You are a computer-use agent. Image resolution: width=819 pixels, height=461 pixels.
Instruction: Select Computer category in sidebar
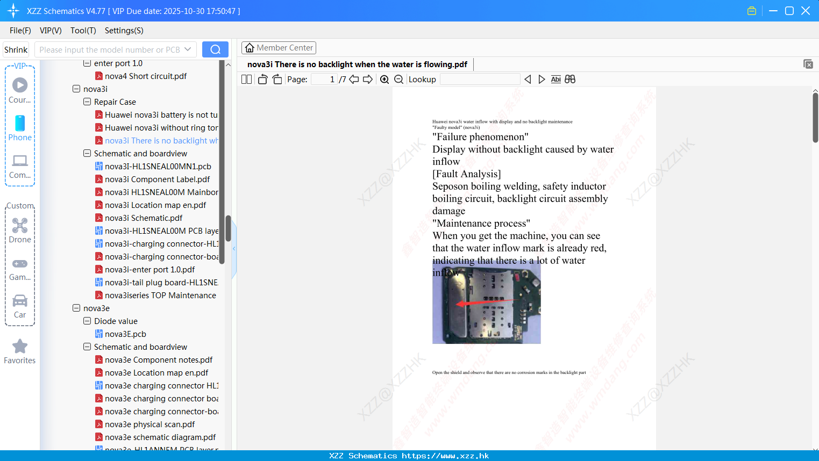pos(20,167)
